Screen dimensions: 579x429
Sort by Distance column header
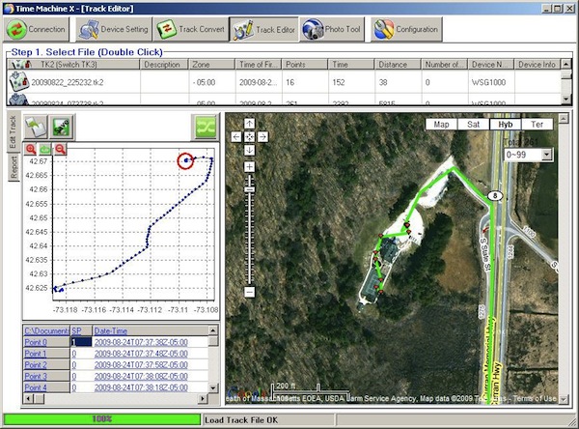click(398, 65)
